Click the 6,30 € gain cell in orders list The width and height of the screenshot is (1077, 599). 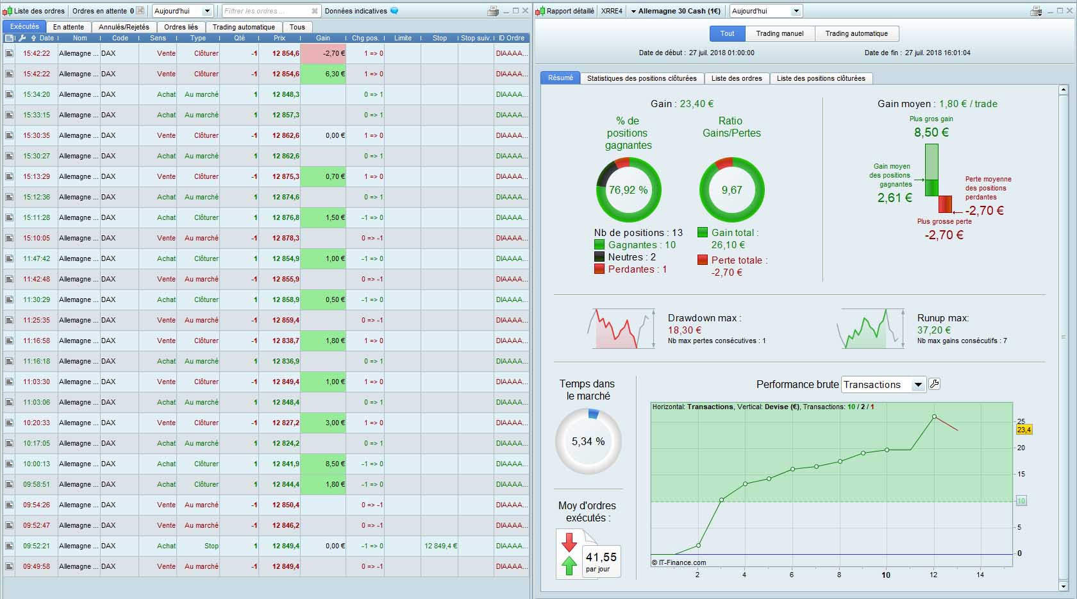pos(323,74)
